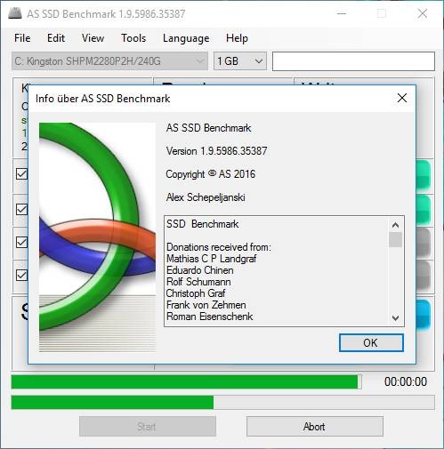The width and height of the screenshot is (444, 449).
Task: Select Christoph Graf in donations list
Action: point(196,293)
